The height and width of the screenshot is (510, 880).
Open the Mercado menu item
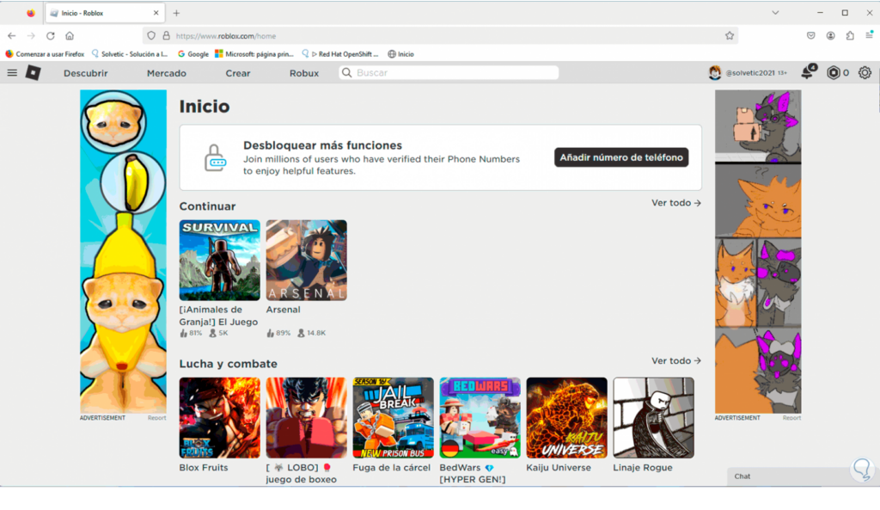coord(166,73)
